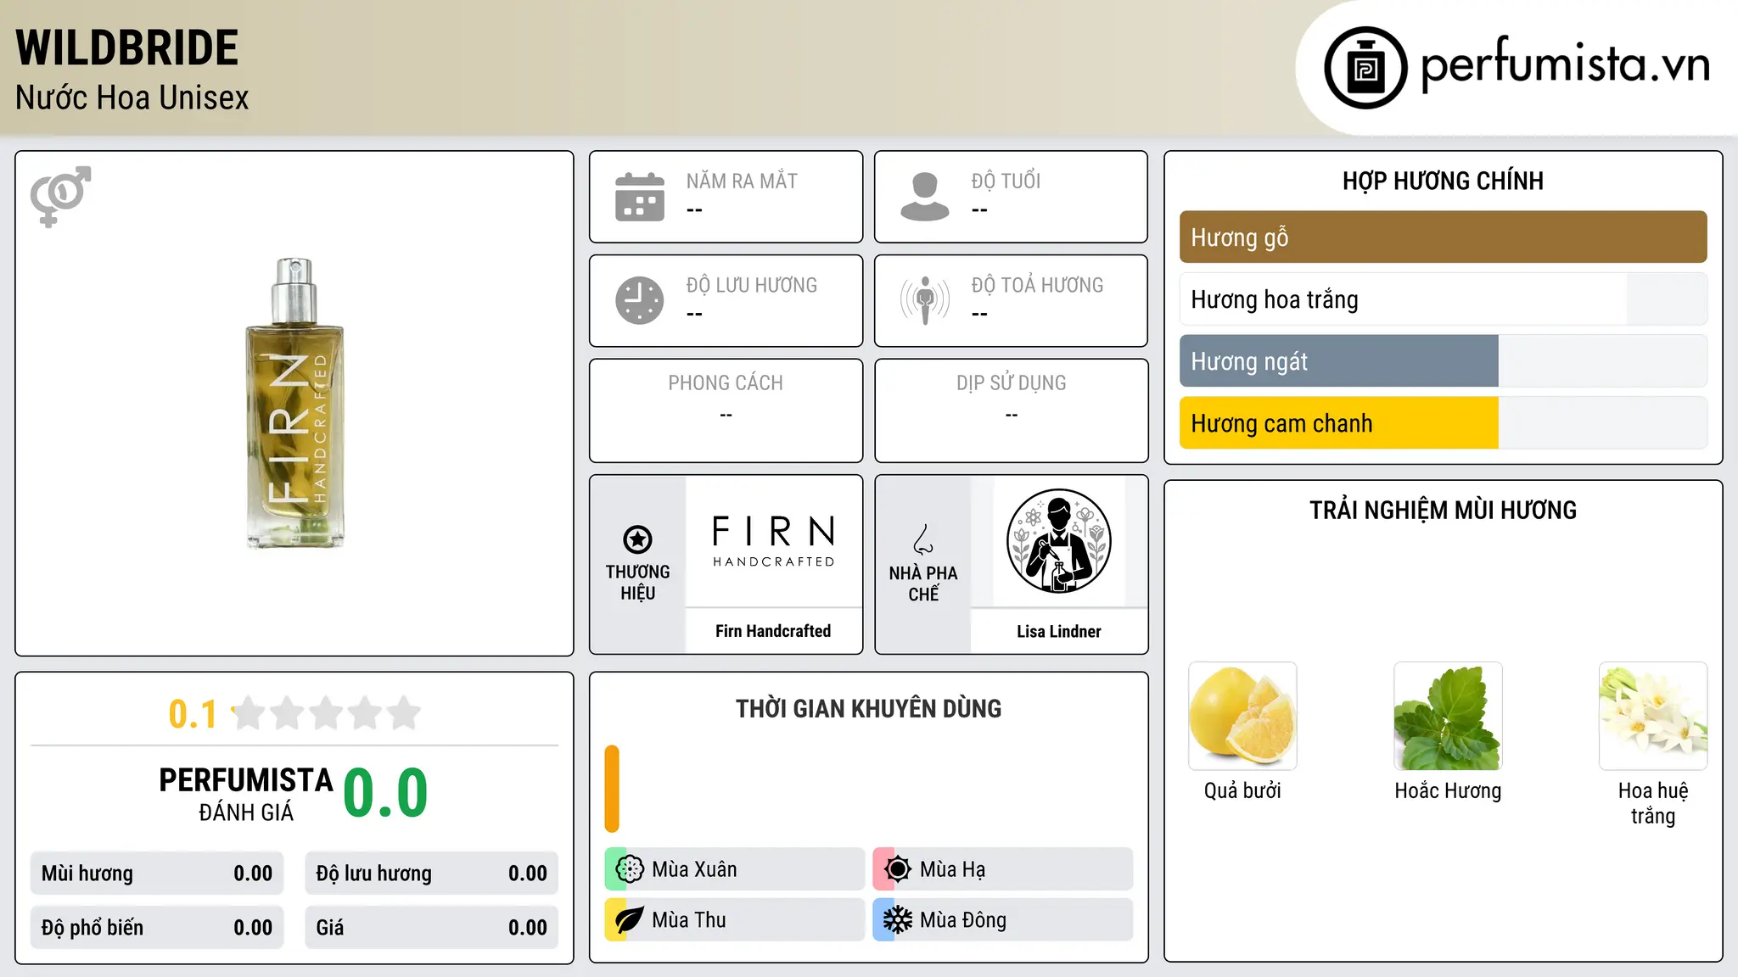Click the Nhà pha chế label
This screenshot has height=977, width=1738.
(x=923, y=583)
